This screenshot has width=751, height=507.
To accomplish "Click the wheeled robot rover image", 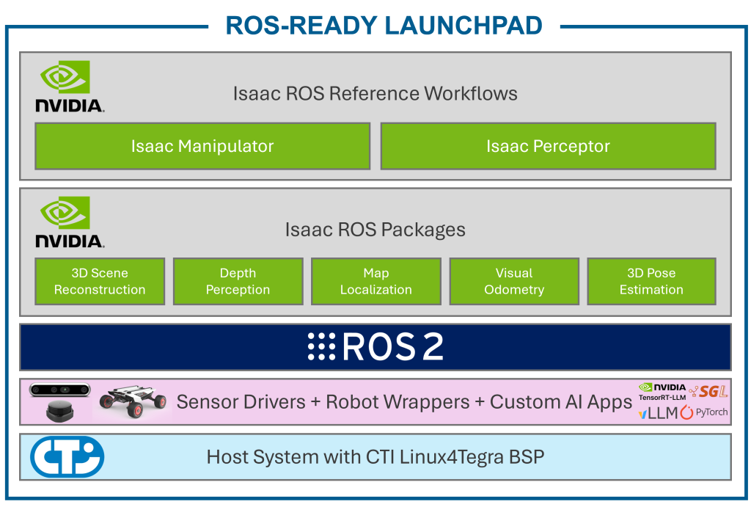I will pos(133,401).
